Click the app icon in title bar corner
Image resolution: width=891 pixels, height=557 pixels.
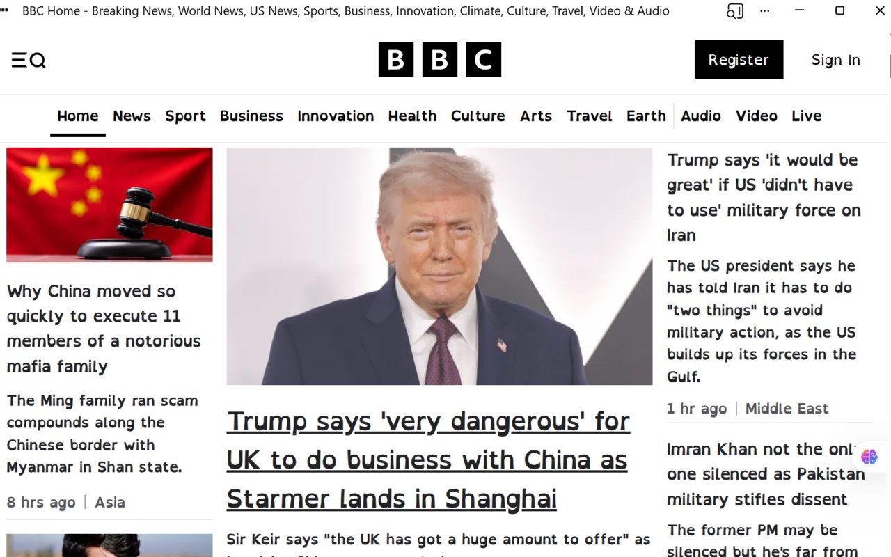click(5, 10)
